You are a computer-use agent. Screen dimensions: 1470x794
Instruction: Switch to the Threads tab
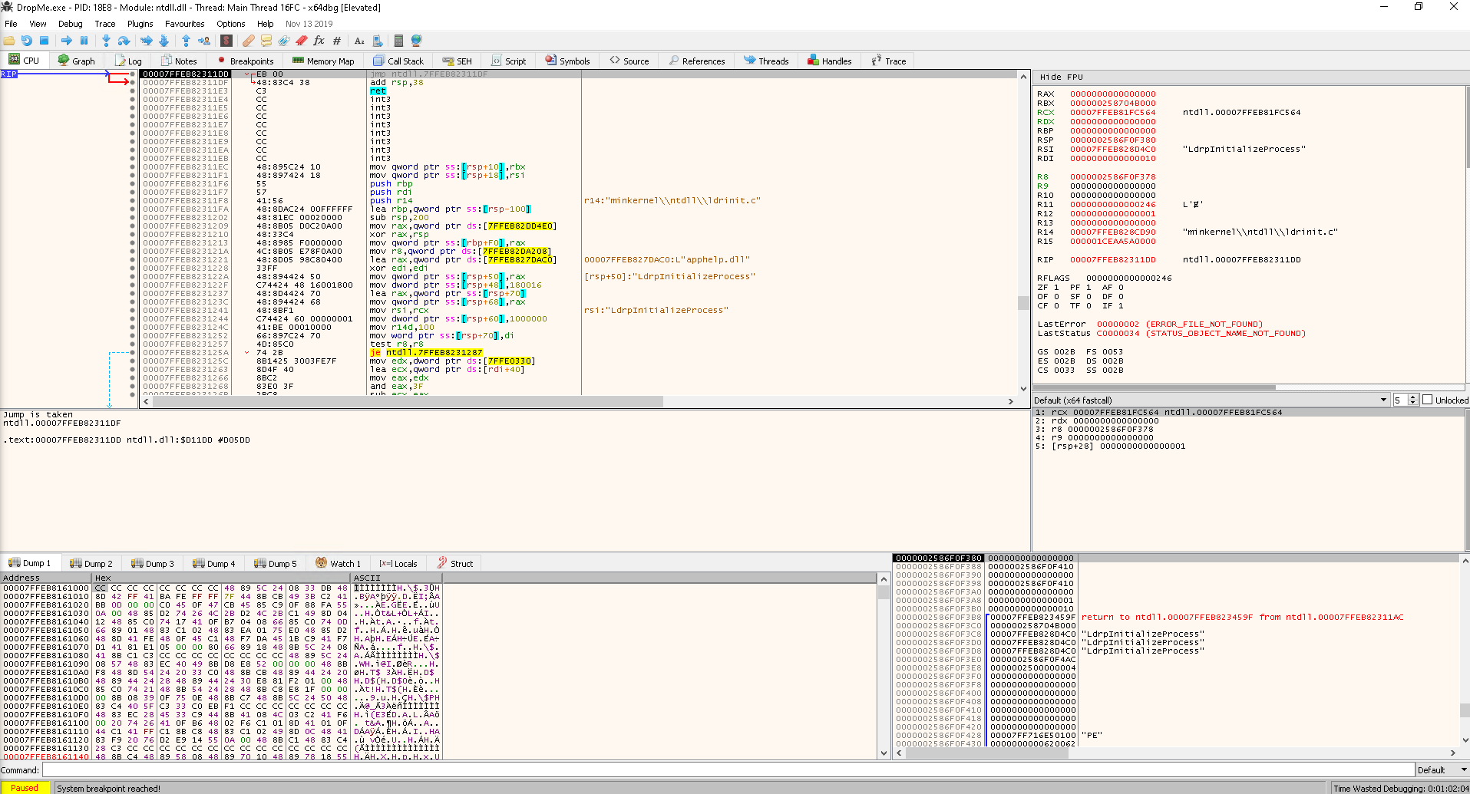[766, 61]
